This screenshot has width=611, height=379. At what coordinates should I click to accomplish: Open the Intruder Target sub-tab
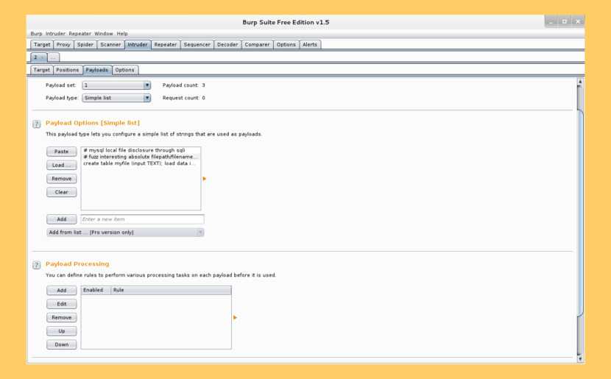pos(42,70)
